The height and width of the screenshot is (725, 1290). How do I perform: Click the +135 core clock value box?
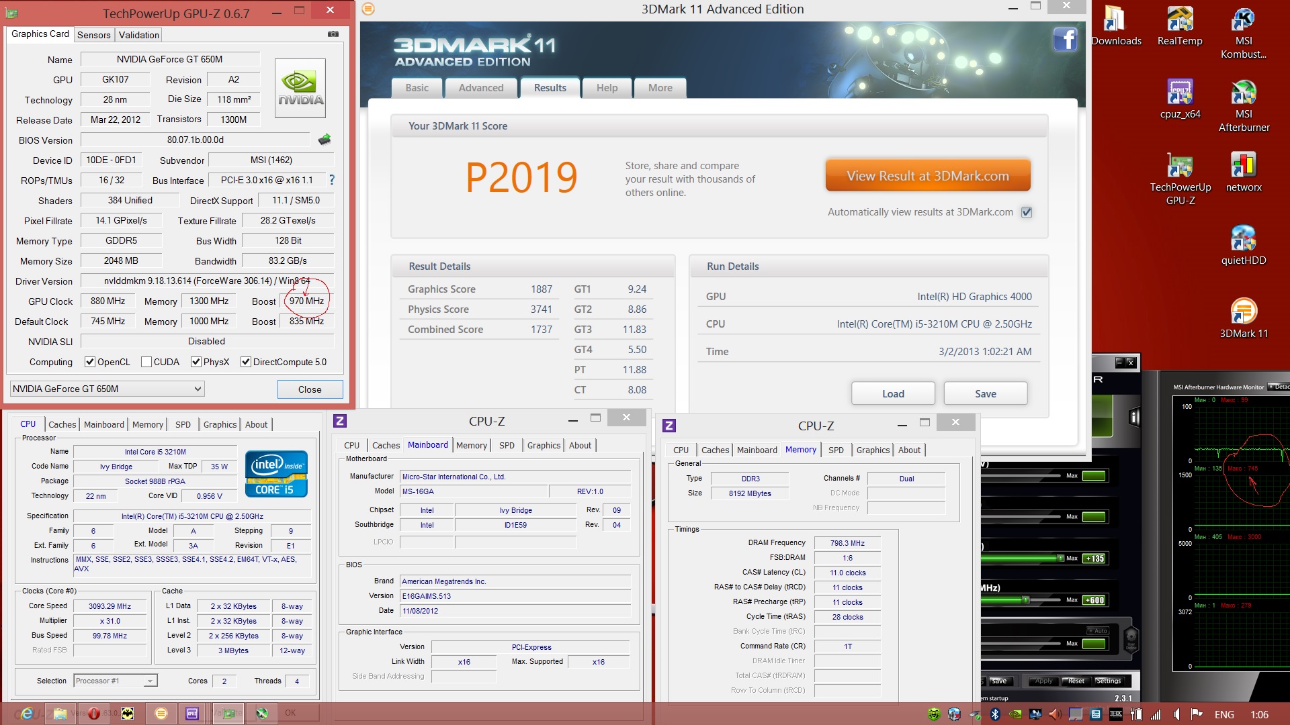pyautogui.click(x=1094, y=559)
